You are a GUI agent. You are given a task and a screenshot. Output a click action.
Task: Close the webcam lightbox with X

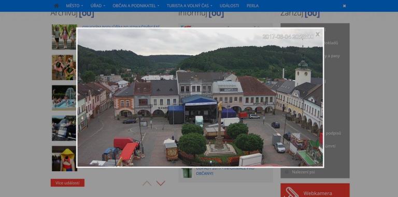pos(318,34)
